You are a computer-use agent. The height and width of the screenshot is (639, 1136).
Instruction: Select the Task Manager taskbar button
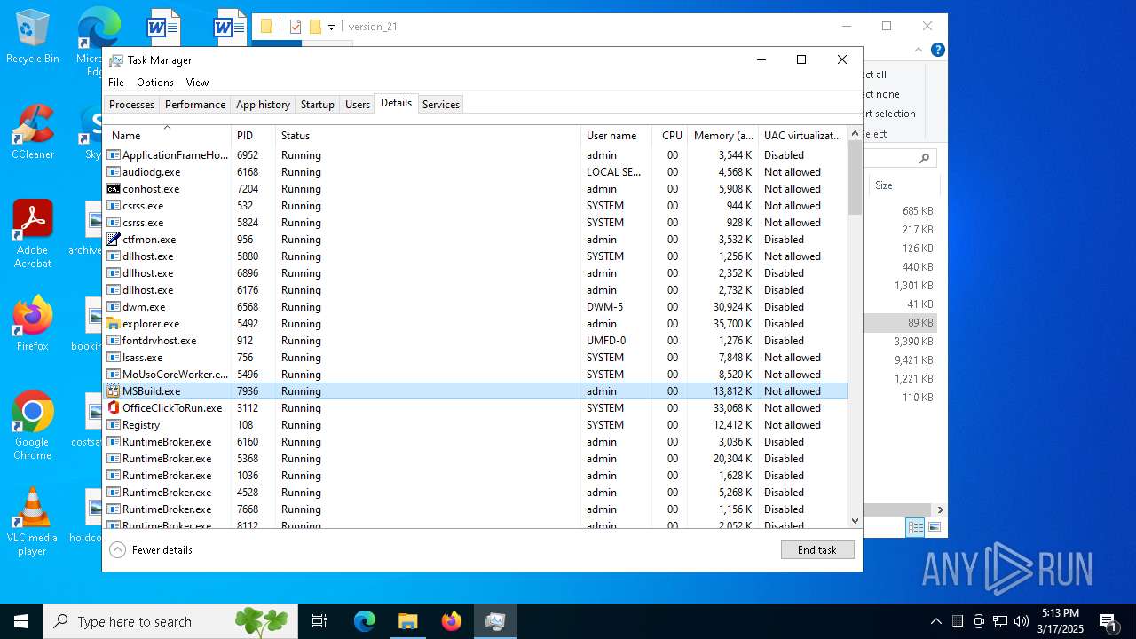[494, 621]
